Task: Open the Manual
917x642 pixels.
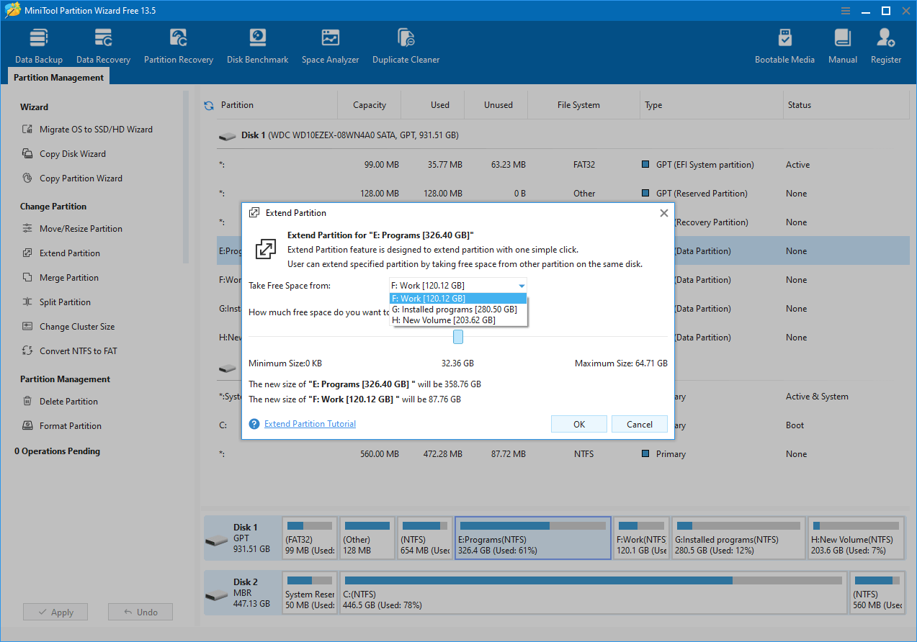Action: (842, 47)
